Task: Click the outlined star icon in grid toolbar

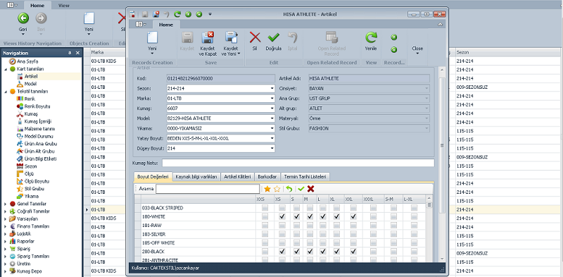Action: pos(277,189)
